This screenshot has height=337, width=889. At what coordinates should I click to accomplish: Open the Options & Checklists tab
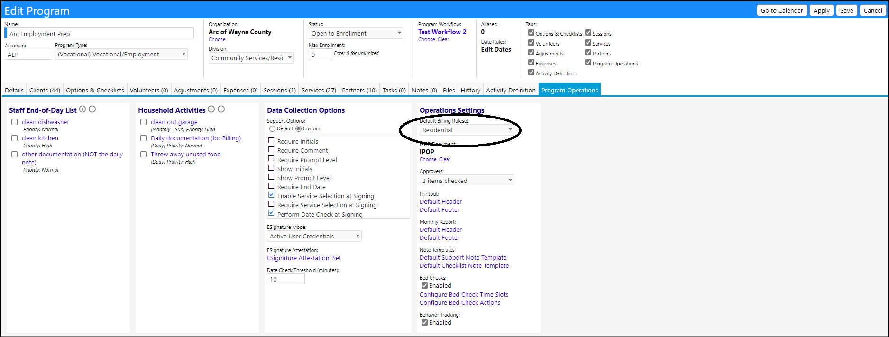(x=95, y=90)
